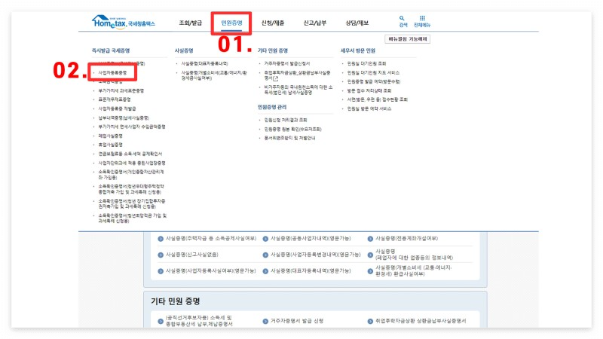Click arrow icon beside 사실증명(신고사실없음)
This screenshot has width=603, height=339.
(161, 255)
